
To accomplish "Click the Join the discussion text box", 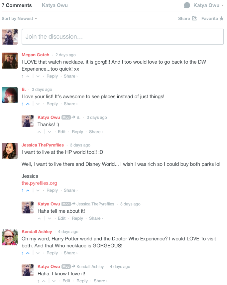I will [x=123, y=37].
